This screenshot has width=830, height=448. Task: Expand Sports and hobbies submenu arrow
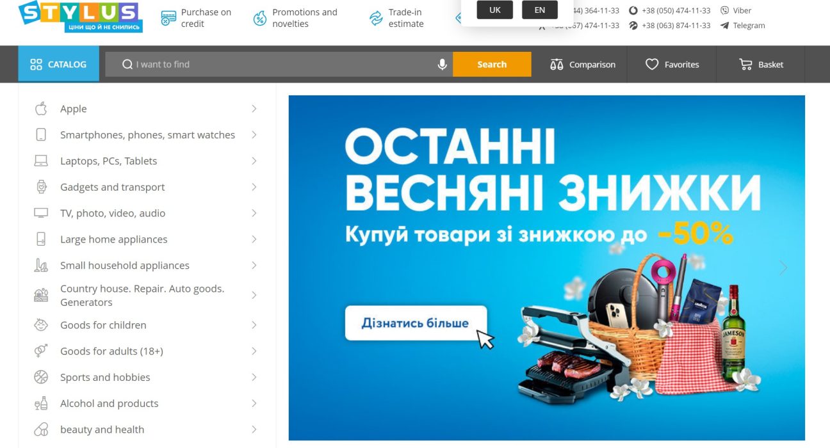point(254,378)
